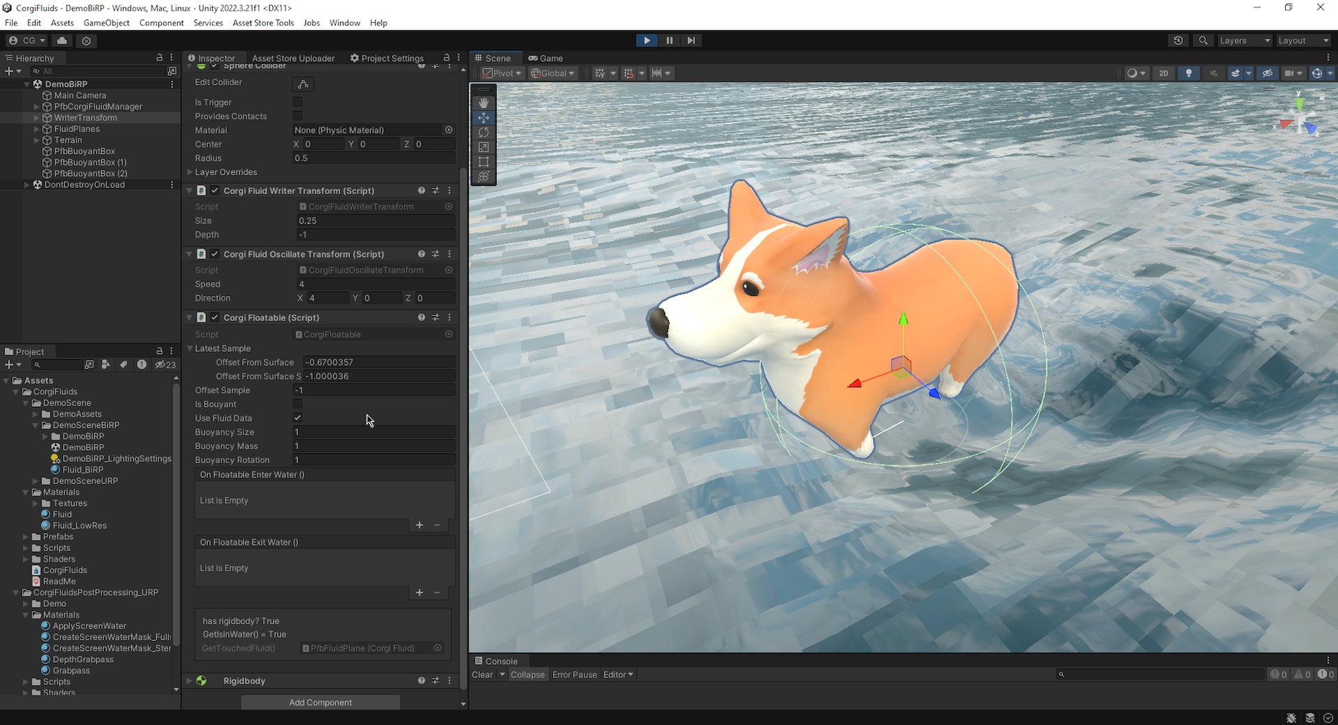This screenshot has height=725, width=1338.
Task: Select the Transform tool
Action: click(483, 176)
